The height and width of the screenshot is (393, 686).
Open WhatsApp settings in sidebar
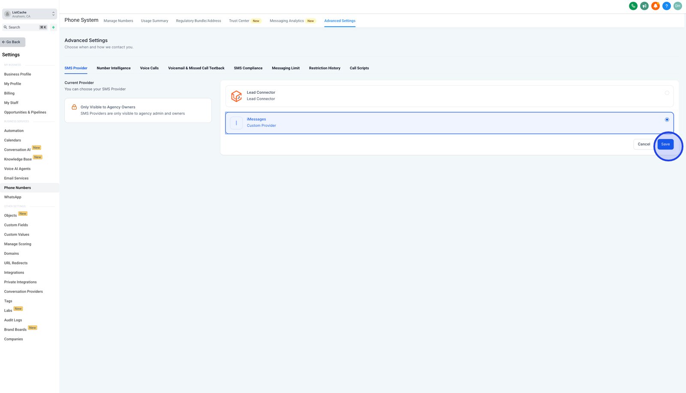pyautogui.click(x=13, y=197)
